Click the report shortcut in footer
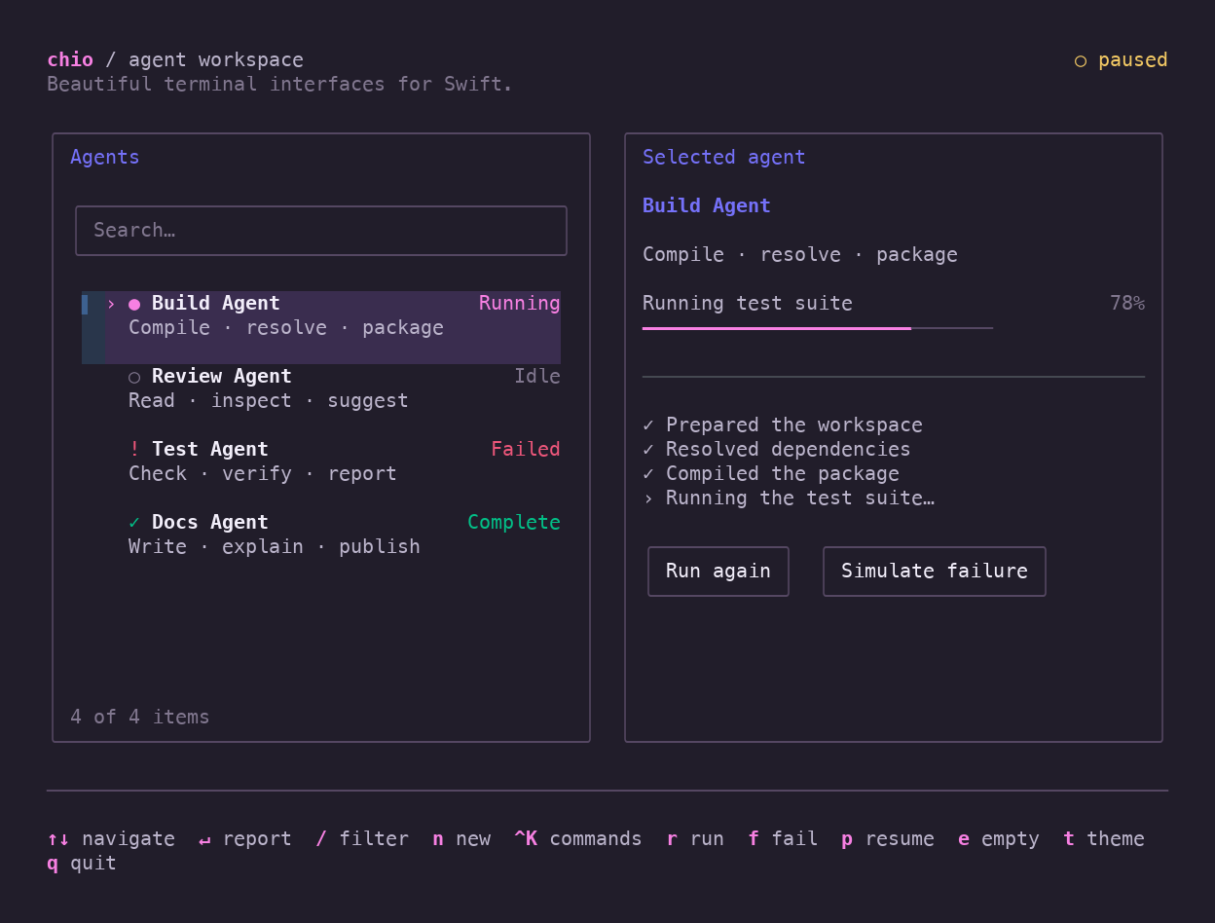 [245, 839]
